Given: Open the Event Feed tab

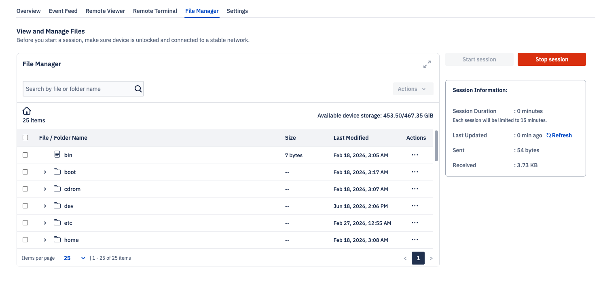Looking at the screenshot, I should click(x=63, y=11).
